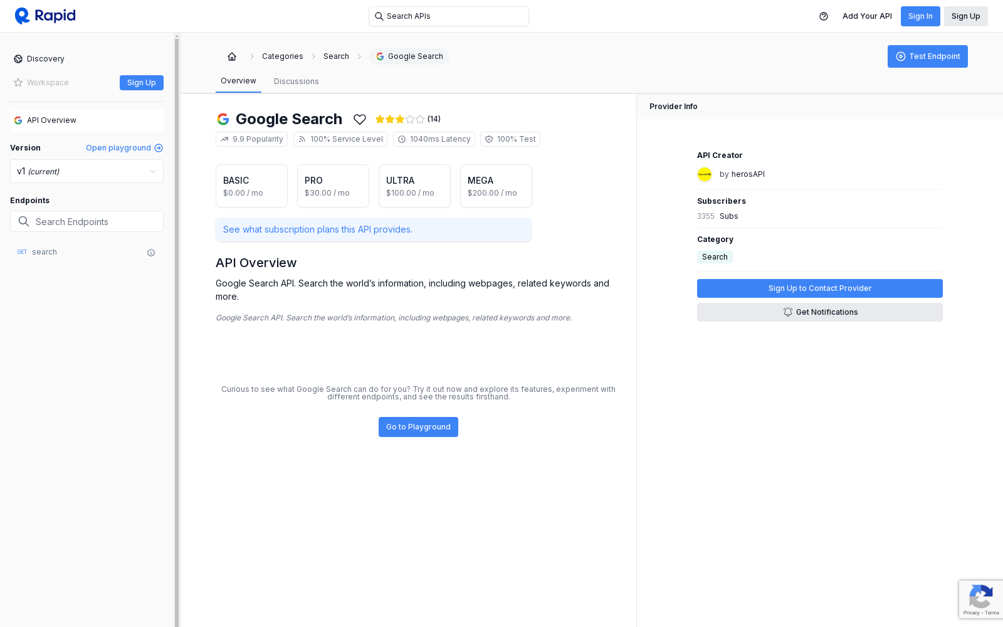The image size is (1003, 627).
Task: Click the reCAPTCHA badge
Action: tap(980, 599)
